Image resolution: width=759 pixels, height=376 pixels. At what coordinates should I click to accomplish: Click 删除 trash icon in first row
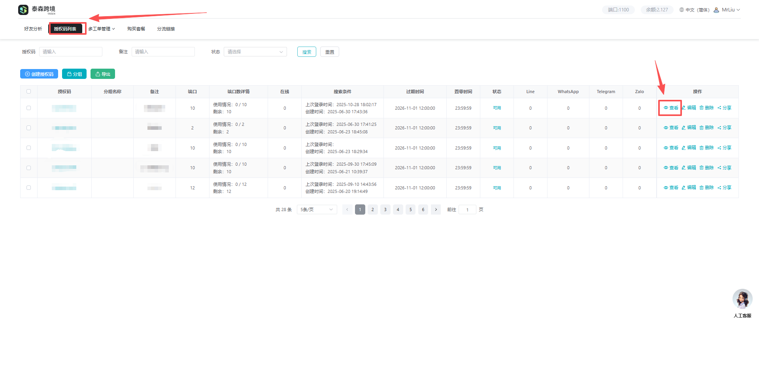pyautogui.click(x=701, y=108)
